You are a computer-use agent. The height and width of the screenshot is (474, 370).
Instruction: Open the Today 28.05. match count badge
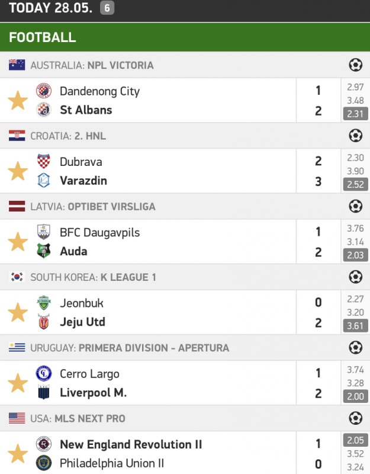[x=107, y=8]
